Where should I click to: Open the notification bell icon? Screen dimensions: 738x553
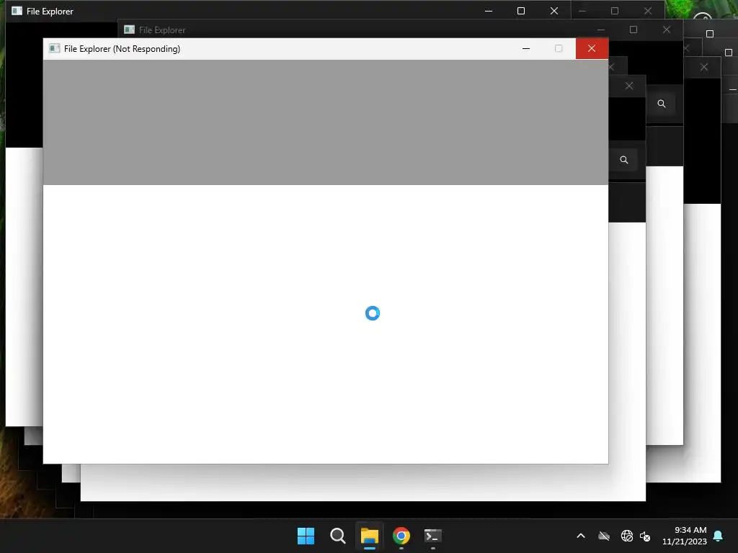point(719,536)
